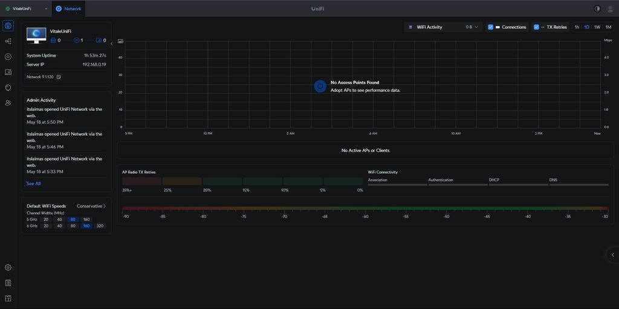Select the 1M time range

(x=608, y=27)
